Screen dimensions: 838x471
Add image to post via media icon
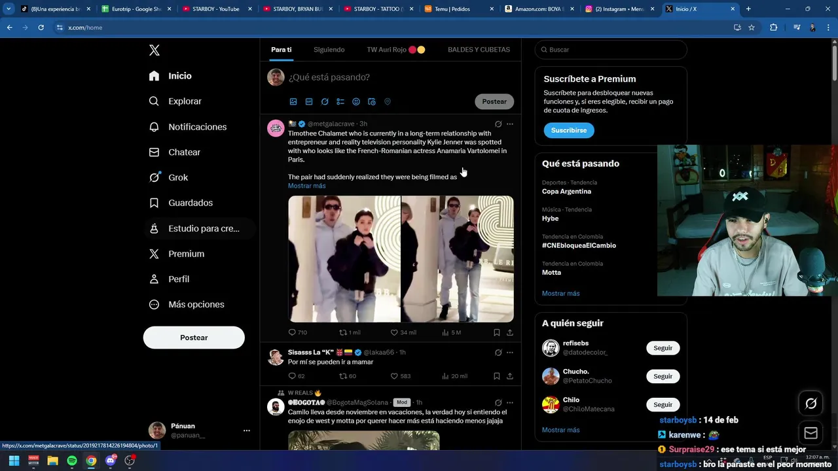tap(293, 101)
